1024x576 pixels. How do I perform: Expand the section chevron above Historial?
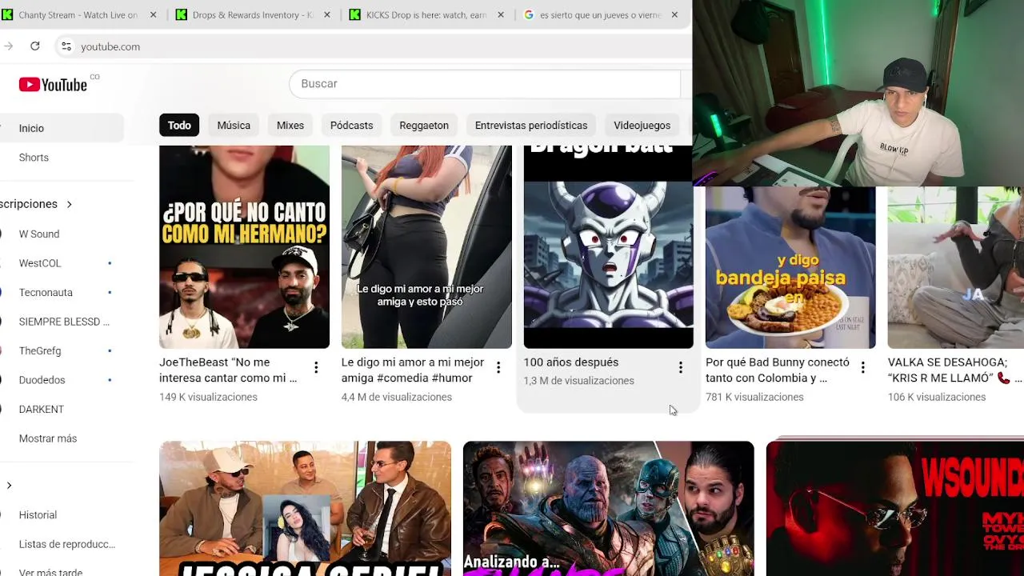9,486
